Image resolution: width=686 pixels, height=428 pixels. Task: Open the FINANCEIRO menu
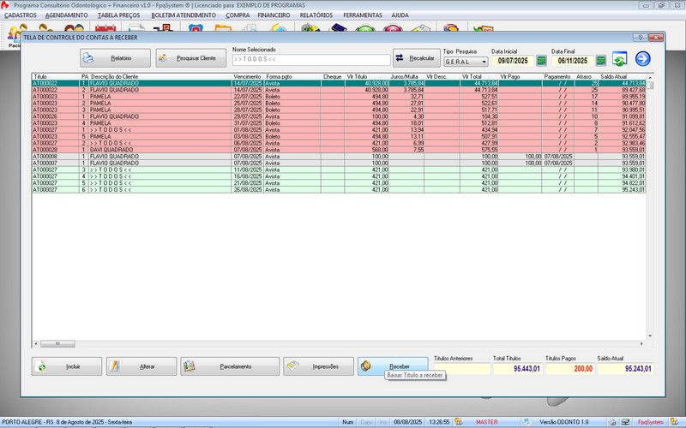(x=274, y=15)
